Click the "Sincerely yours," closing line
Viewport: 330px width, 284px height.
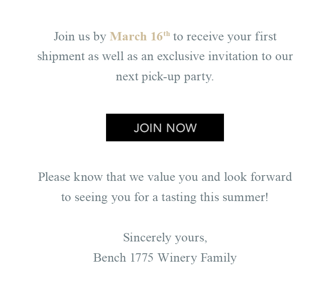[x=165, y=238]
